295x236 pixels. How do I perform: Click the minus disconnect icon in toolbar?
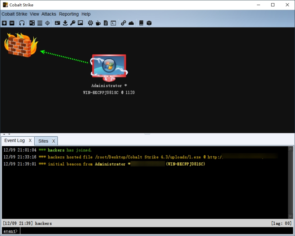[12, 23]
